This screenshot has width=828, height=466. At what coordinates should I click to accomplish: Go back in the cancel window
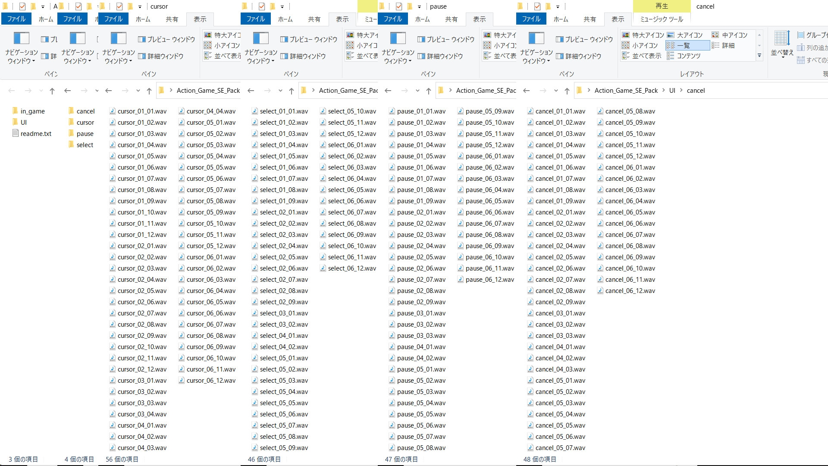(x=526, y=91)
